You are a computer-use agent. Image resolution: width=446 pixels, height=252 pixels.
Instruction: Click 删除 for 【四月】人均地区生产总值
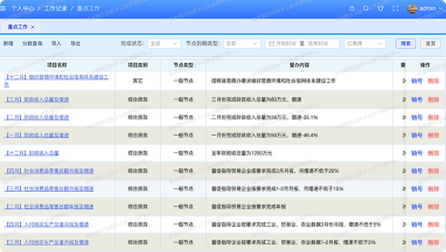(434, 225)
